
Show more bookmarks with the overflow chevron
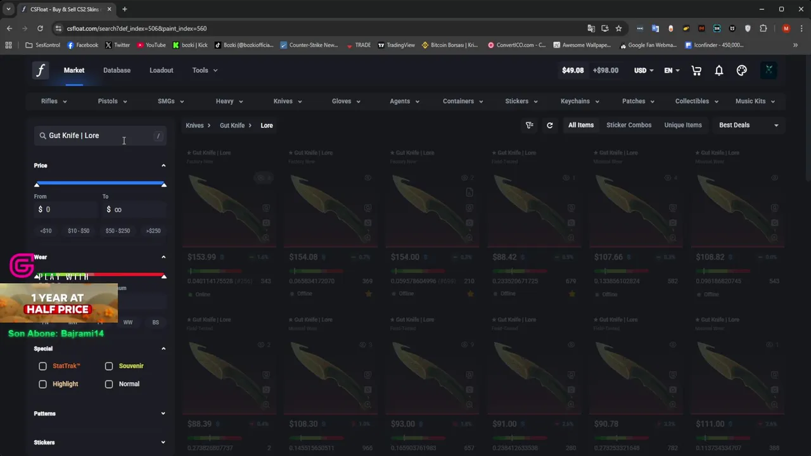click(795, 45)
